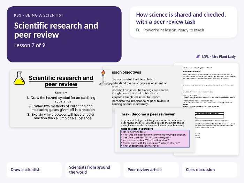Select the 'Peer review article' card
The image size is (244, 183).
point(151,170)
